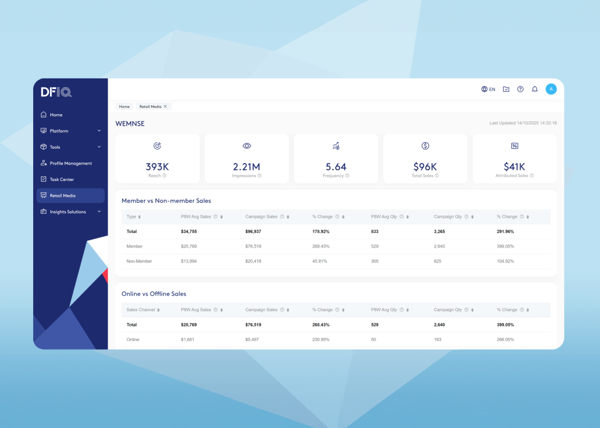Image resolution: width=600 pixels, height=428 pixels.
Task: Sort the Type column in Member table
Action: point(139,217)
